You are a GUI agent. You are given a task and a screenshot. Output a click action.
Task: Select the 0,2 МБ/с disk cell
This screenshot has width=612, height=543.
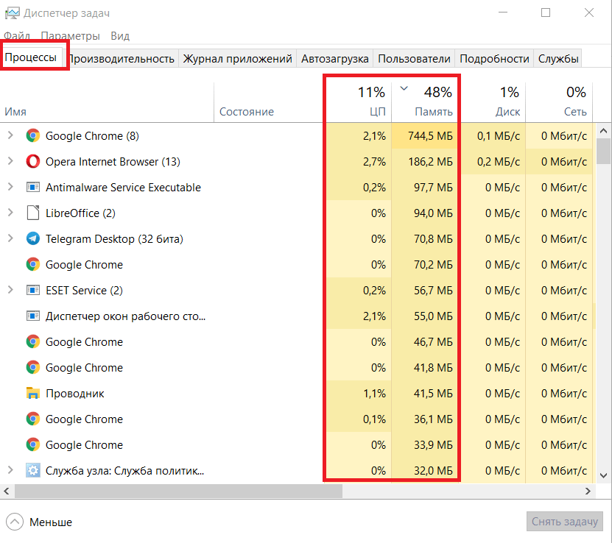pyautogui.click(x=493, y=161)
